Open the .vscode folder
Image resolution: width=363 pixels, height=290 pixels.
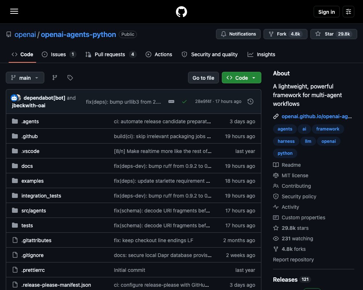(x=30, y=151)
